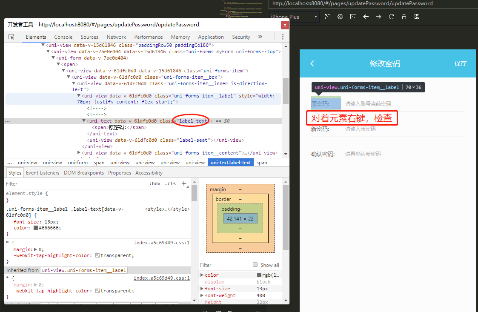Click the rotate screen icon in simulator toolbar

point(327,17)
